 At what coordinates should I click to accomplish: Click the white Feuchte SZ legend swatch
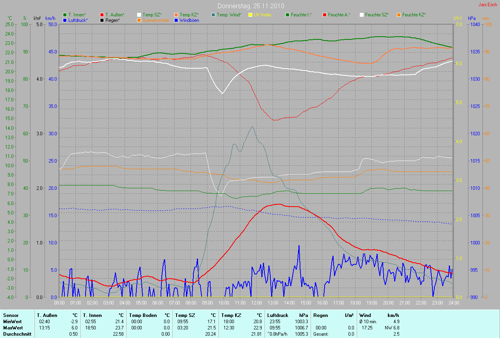click(362, 15)
